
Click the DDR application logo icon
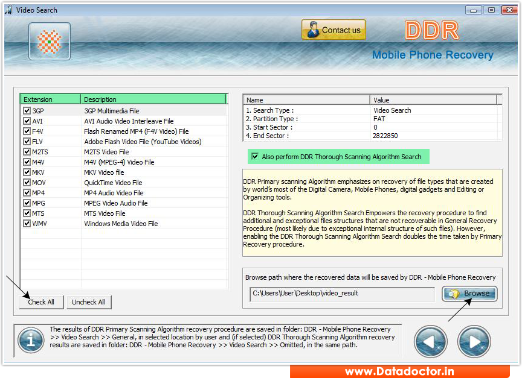click(x=50, y=41)
